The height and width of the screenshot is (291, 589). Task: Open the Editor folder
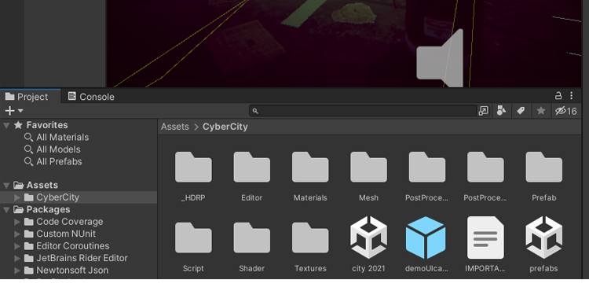pyautogui.click(x=251, y=168)
